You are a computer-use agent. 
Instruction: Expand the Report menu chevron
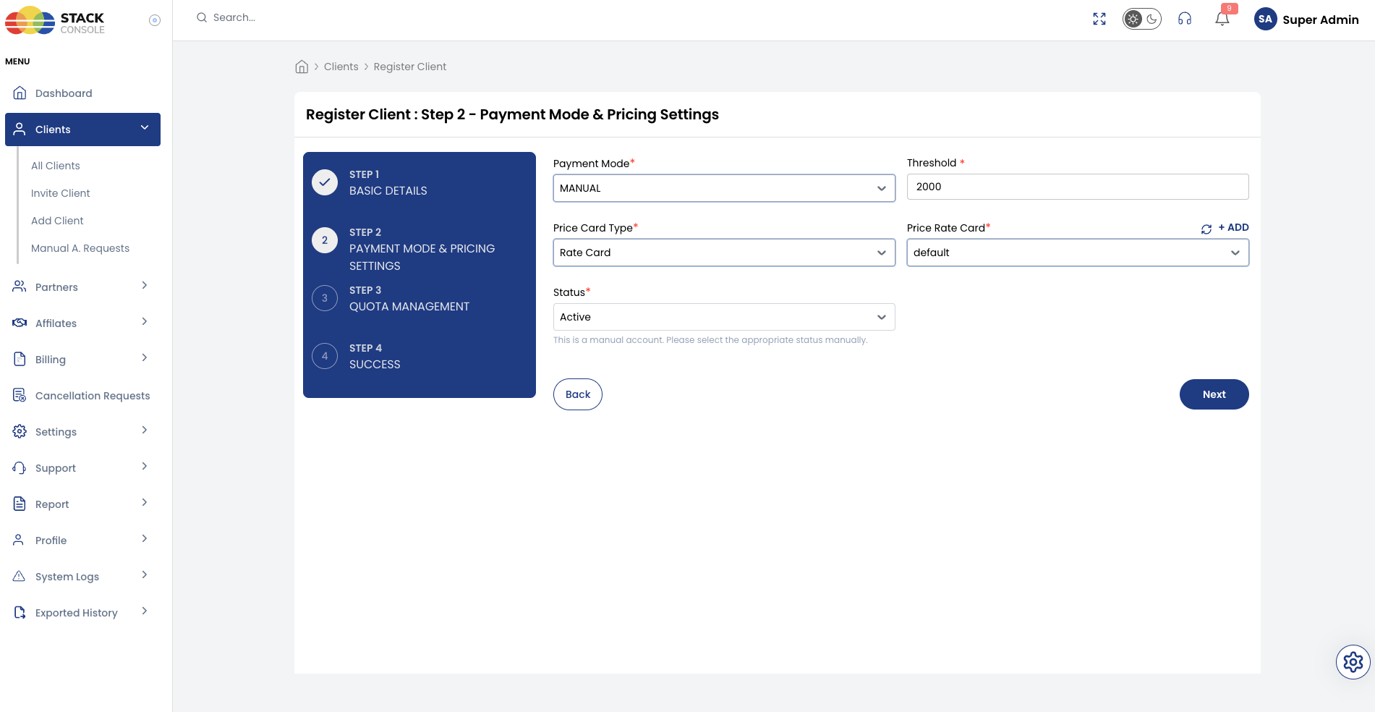tap(145, 502)
